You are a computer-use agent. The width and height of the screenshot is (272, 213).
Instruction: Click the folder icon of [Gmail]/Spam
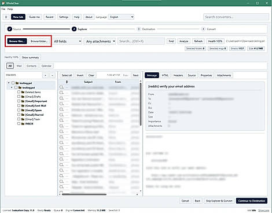click(x=23, y=110)
